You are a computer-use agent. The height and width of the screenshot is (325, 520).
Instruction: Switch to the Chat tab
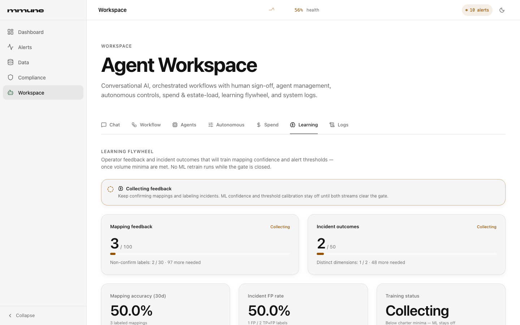110,125
